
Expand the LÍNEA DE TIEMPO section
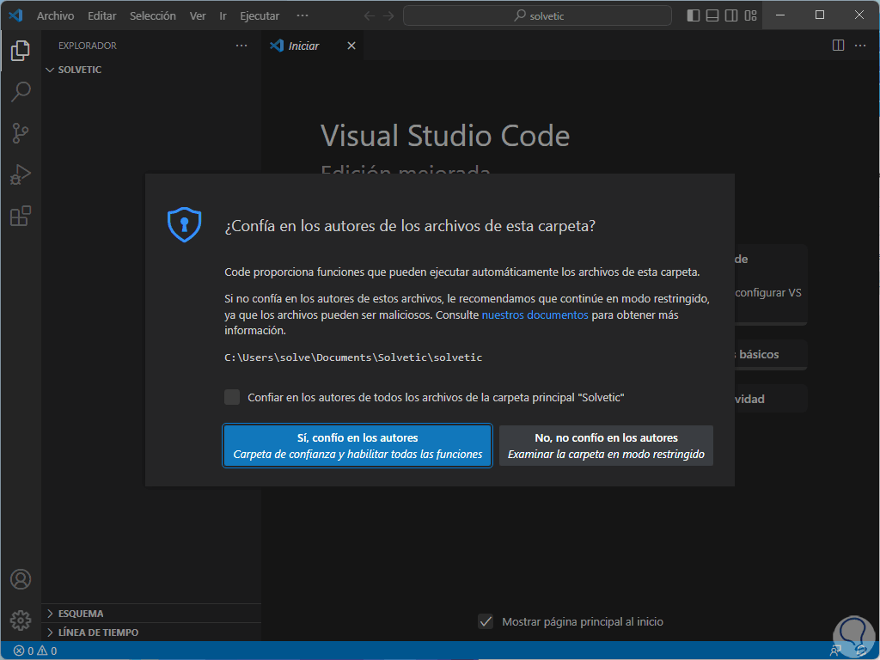(151, 632)
